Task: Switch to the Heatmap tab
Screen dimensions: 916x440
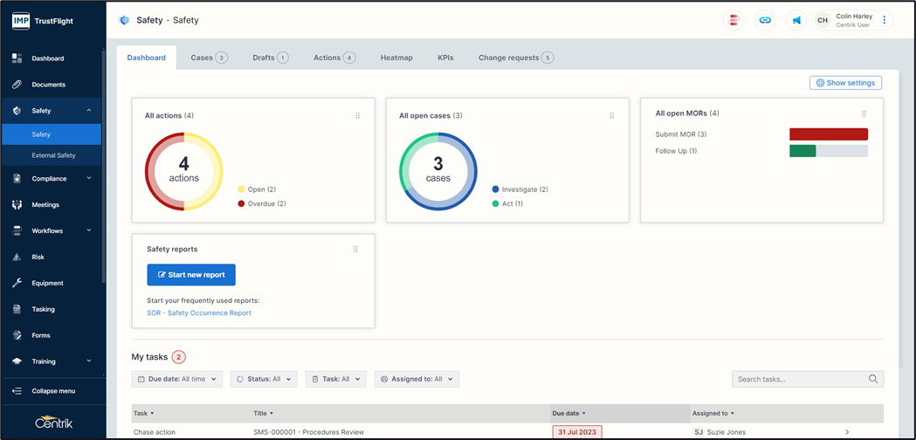Action: point(396,58)
